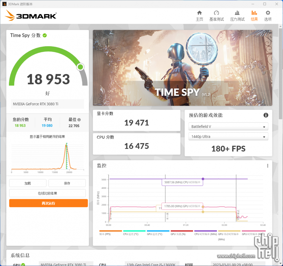Click 在线比较结果 compare online button

[x=47, y=193]
